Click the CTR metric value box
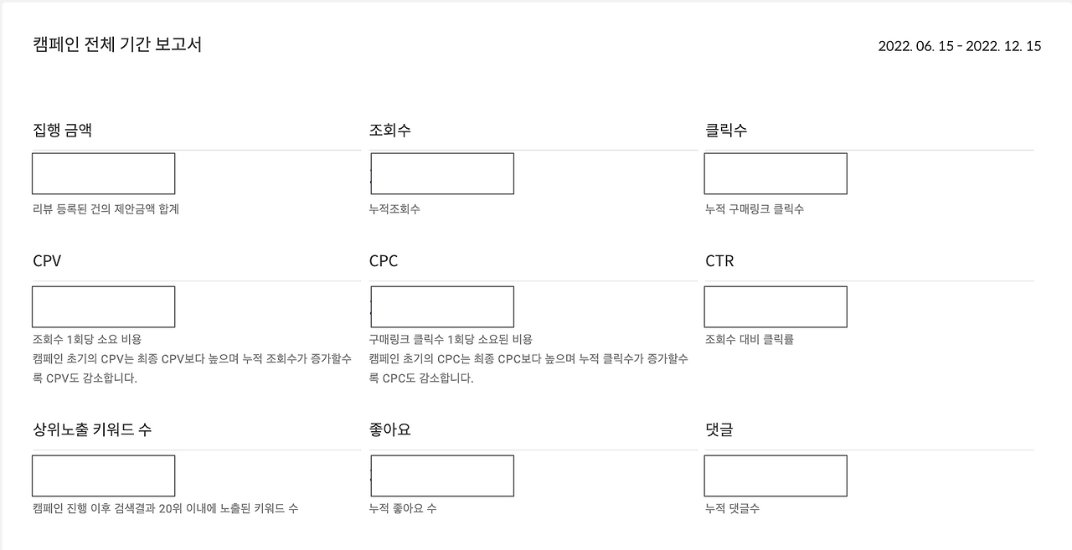The height and width of the screenshot is (550, 1072). click(x=775, y=306)
